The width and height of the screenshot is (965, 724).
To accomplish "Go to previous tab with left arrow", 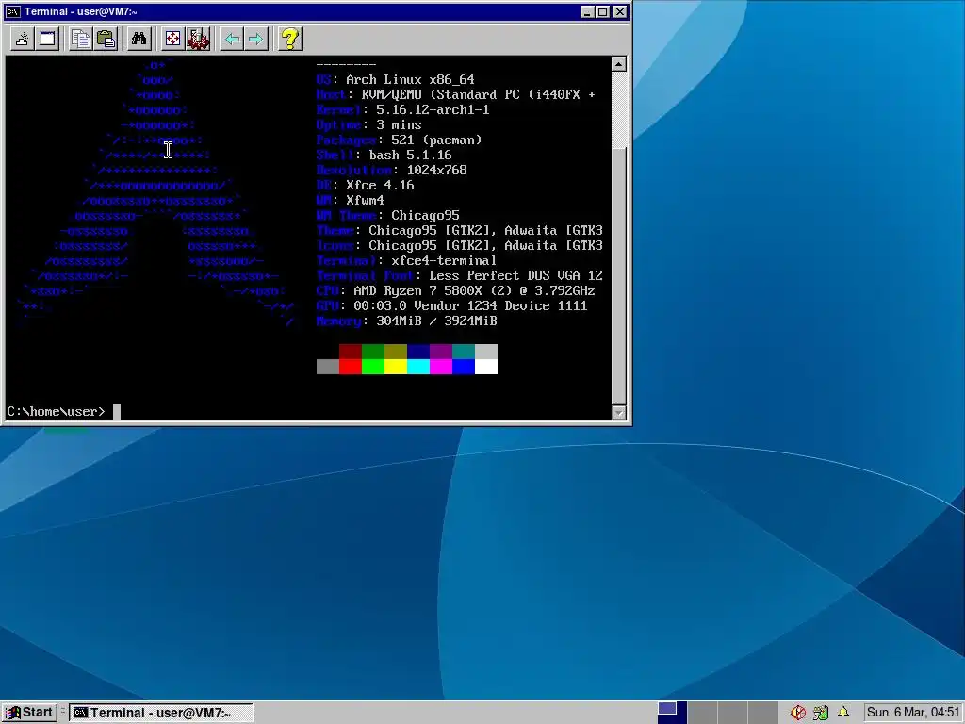I will pos(232,40).
